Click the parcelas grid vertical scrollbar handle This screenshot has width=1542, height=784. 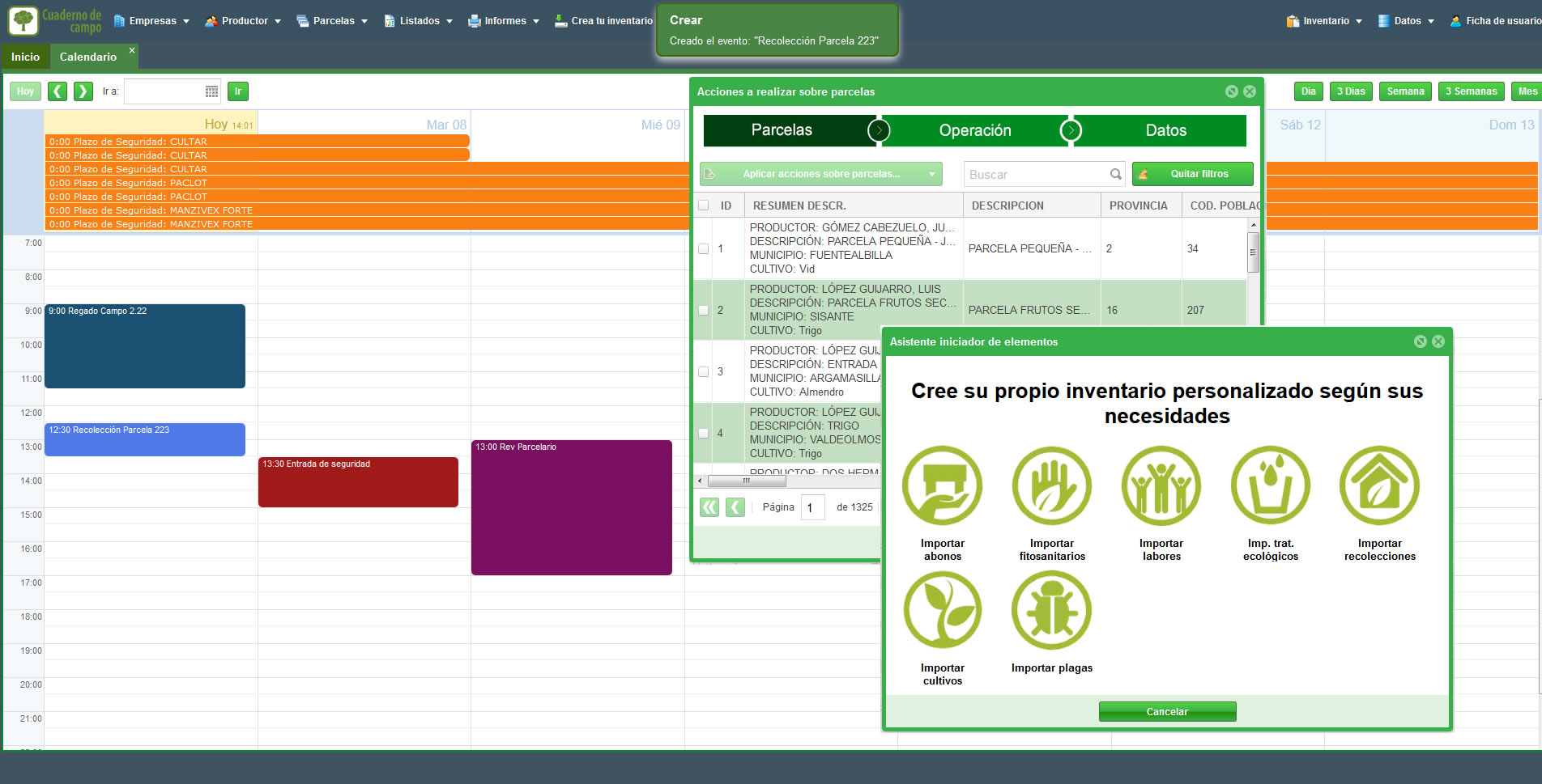pos(1253,252)
